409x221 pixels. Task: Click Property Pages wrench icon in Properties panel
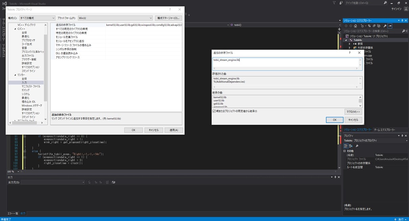(357, 146)
